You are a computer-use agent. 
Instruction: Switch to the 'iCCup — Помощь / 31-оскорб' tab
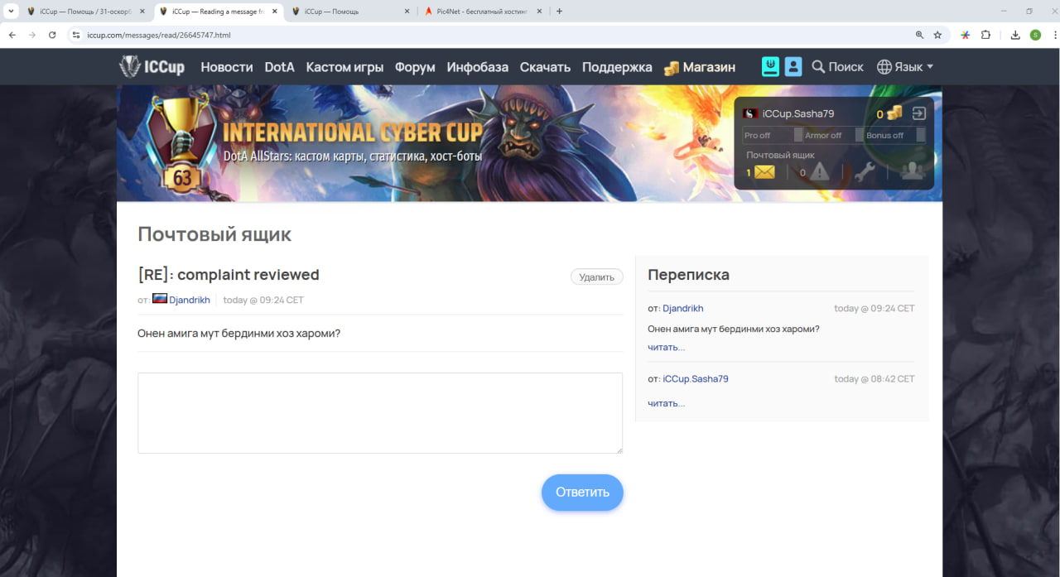tap(86, 12)
